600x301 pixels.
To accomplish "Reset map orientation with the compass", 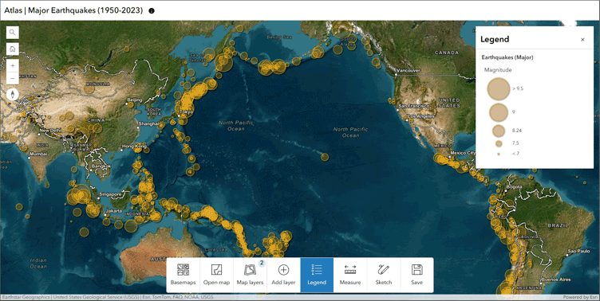I will [12, 94].
